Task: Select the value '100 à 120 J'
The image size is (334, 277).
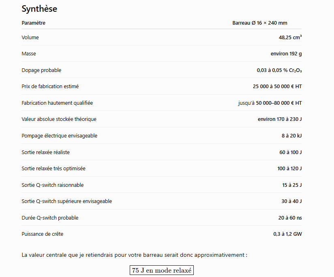Action: [289, 169]
